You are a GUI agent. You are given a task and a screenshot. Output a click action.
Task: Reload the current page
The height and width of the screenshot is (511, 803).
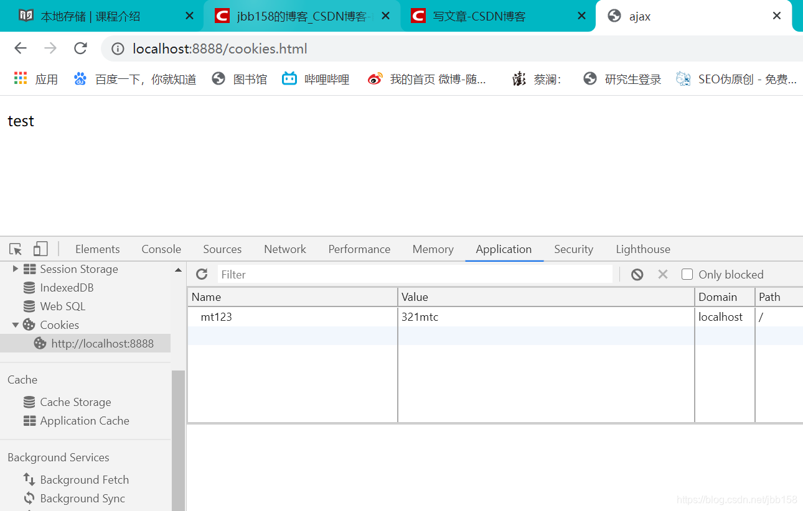(x=80, y=48)
